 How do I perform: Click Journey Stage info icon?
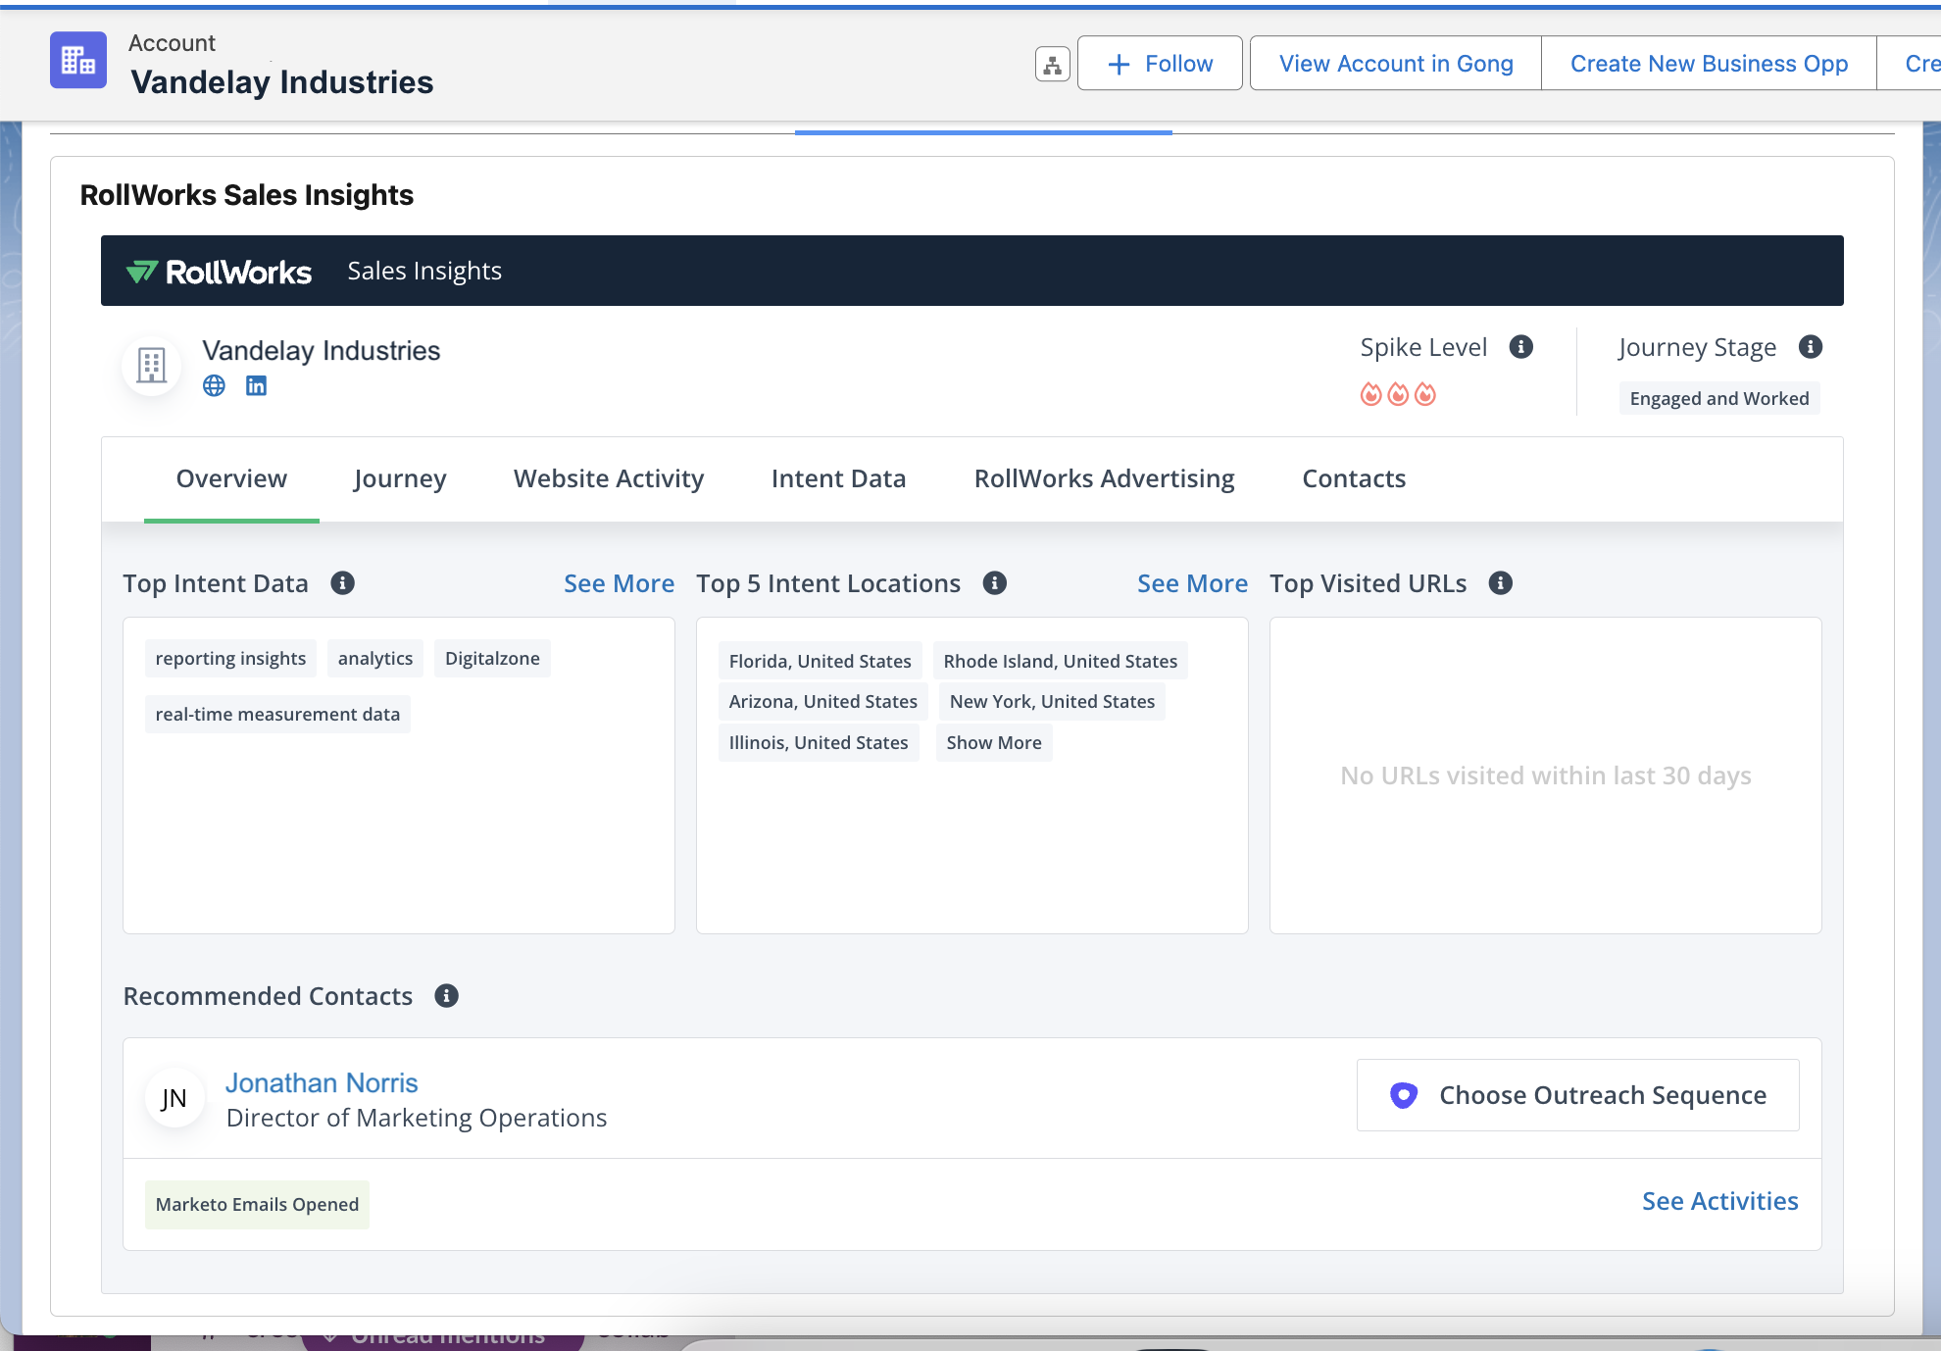tap(1810, 347)
